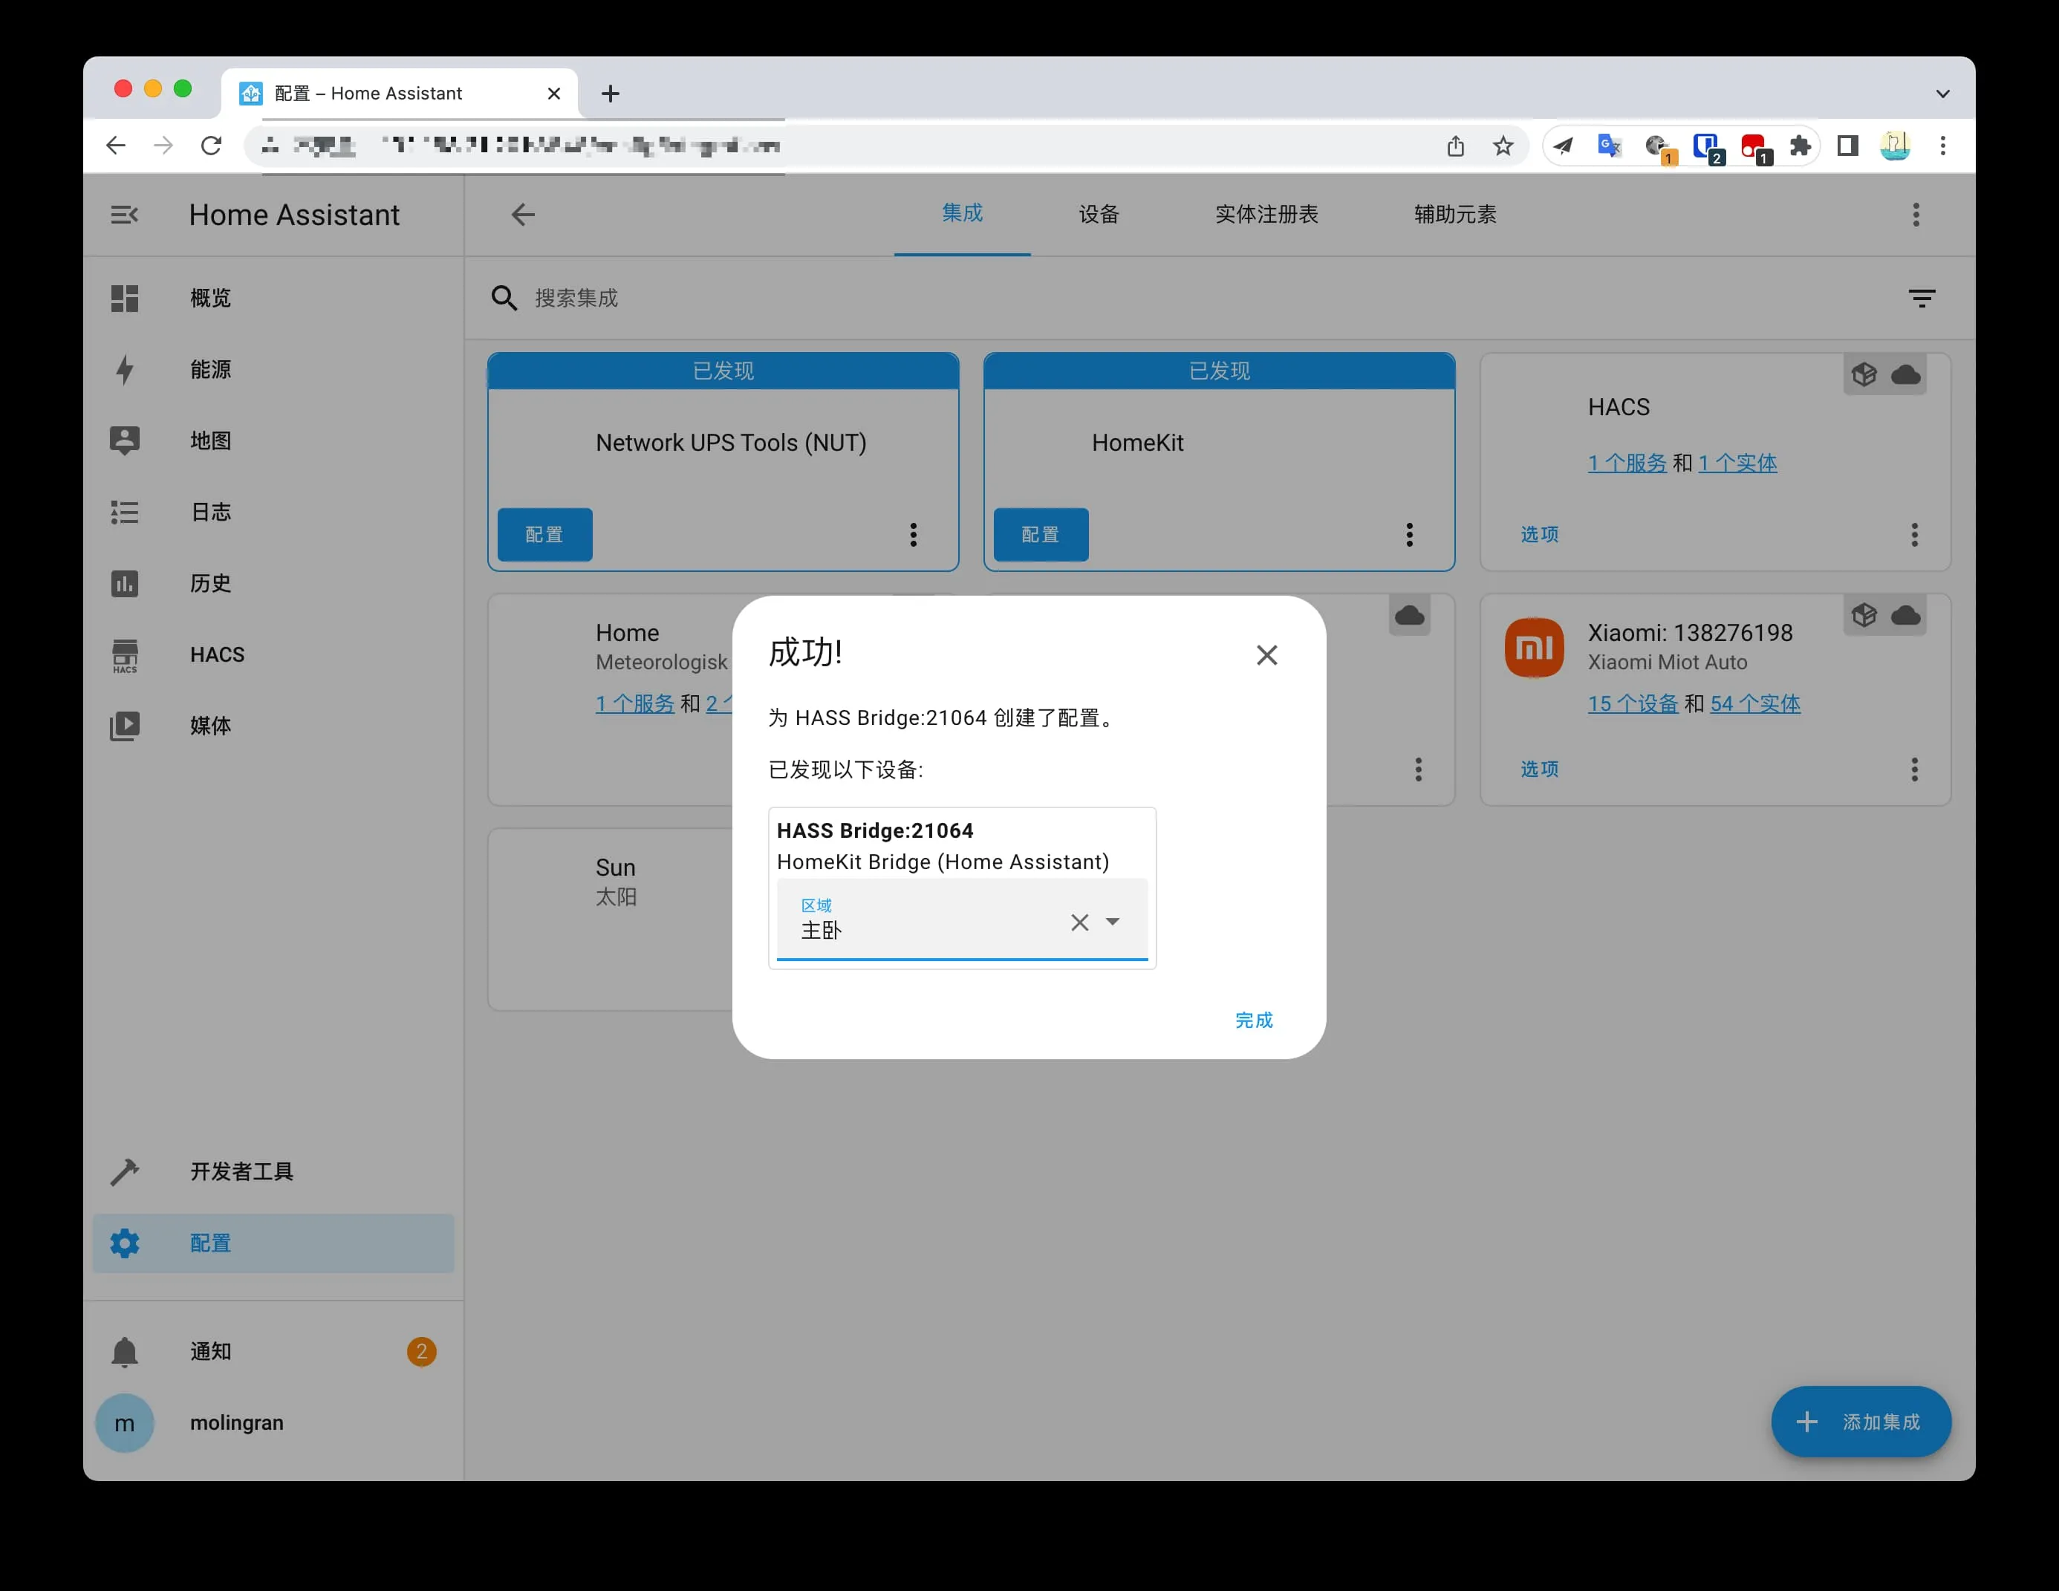Open the browser extensions puzzle icon
This screenshot has height=1591, width=2059.
1801,146
